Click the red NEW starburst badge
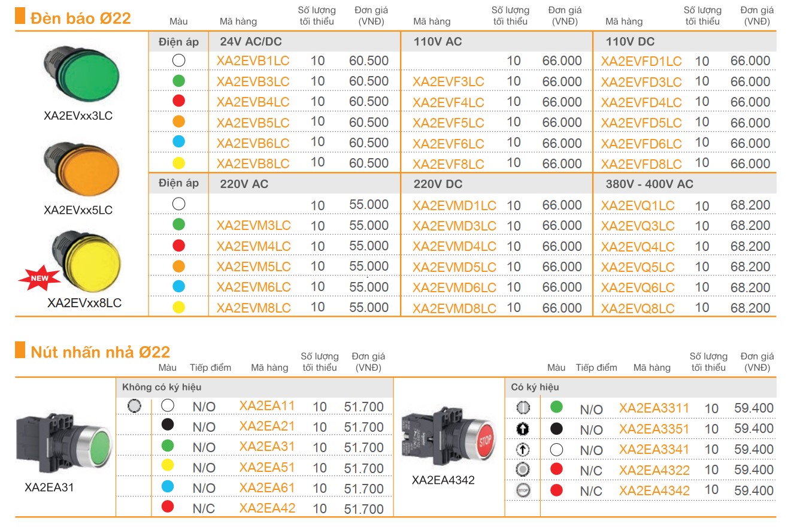791x530 pixels. point(40,278)
